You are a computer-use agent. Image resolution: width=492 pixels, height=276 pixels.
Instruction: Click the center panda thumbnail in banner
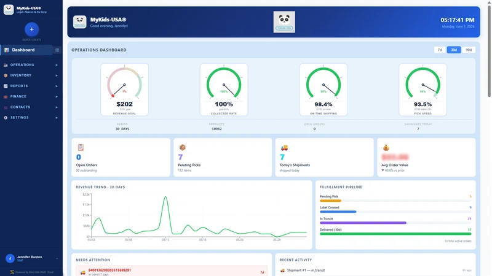point(284,22)
